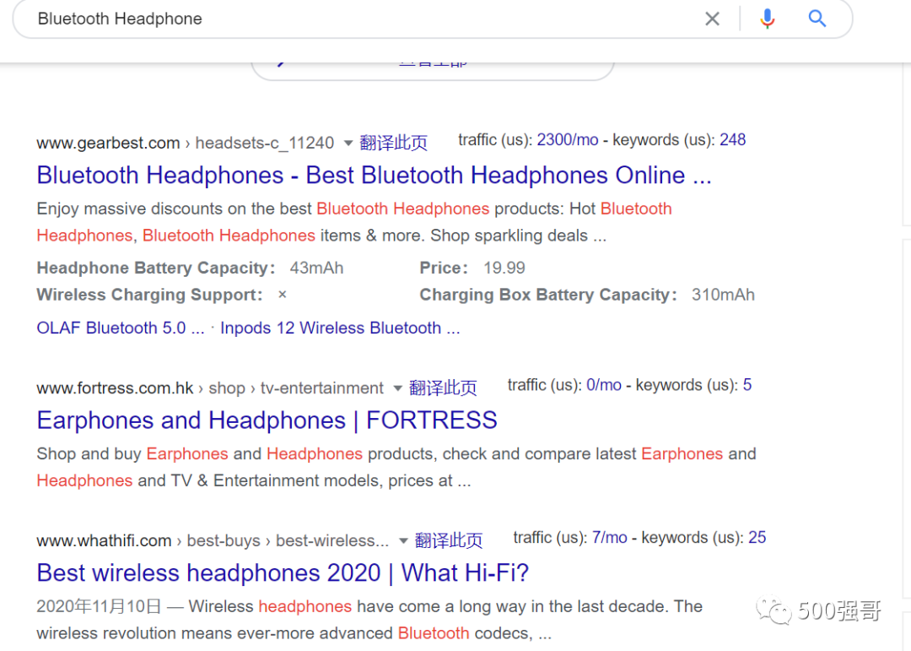Click the 25 keywords value for whathifi

(757, 538)
